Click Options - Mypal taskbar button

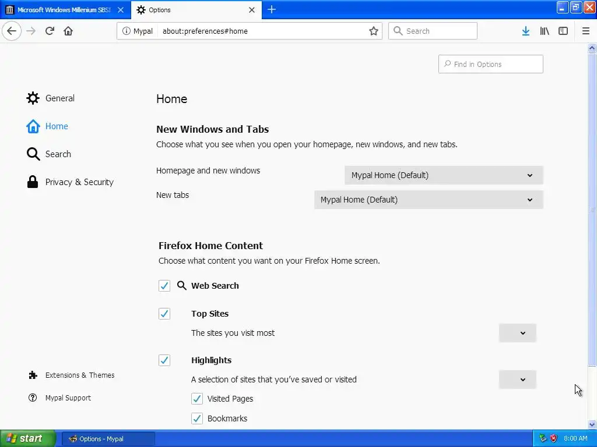click(108, 439)
